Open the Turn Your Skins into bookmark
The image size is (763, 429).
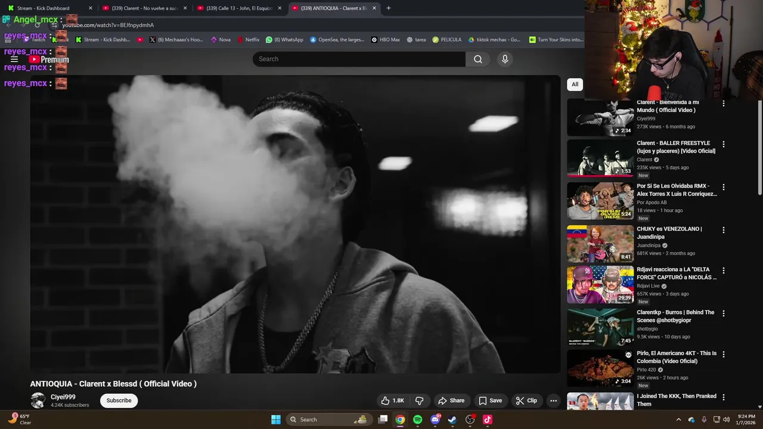pyautogui.click(x=556, y=39)
